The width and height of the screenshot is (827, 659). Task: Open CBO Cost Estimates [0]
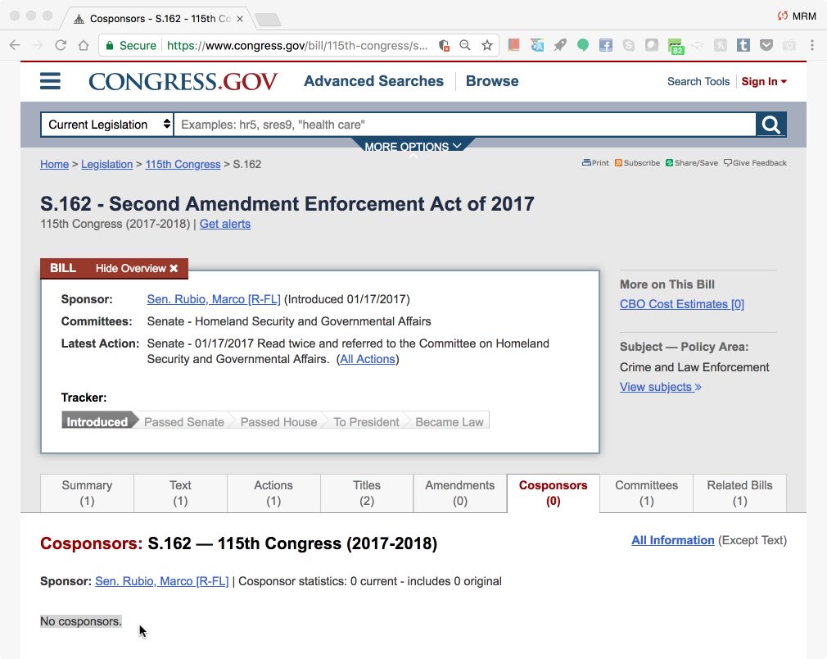[682, 304]
